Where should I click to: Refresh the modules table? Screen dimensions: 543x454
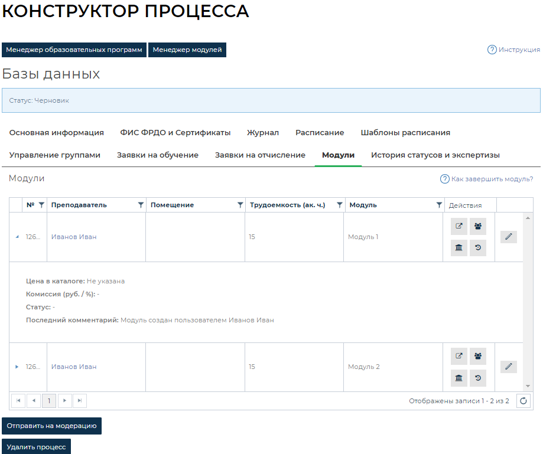[x=524, y=401]
